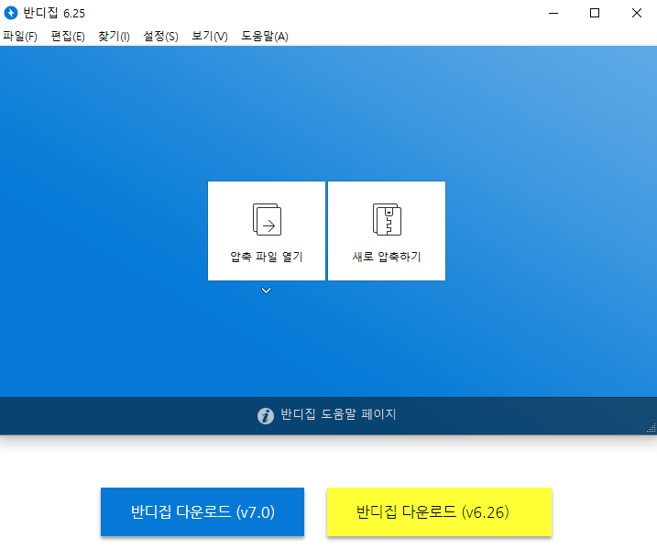Click the 압축 파일 열기 label
Image resolution: width=657 pixels, height=549 pixels.
click(x=267, y=257)
